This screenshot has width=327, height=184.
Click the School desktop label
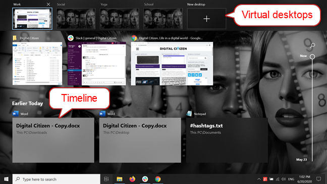tap(149, 4)
